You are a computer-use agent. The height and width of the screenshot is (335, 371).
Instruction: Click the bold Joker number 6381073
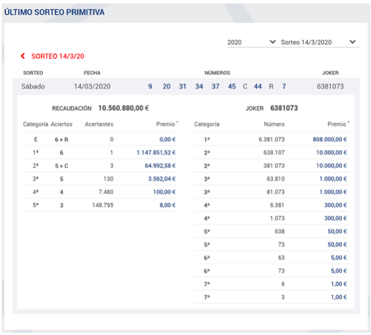coord(284,109)
